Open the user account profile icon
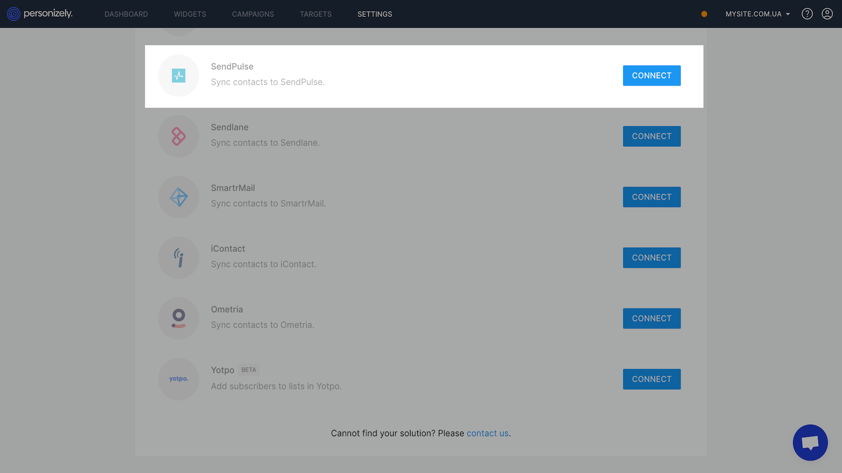Image resolution: width=842 pixels, height=473 pixels. pyautogui.click(x=827, y=14)
